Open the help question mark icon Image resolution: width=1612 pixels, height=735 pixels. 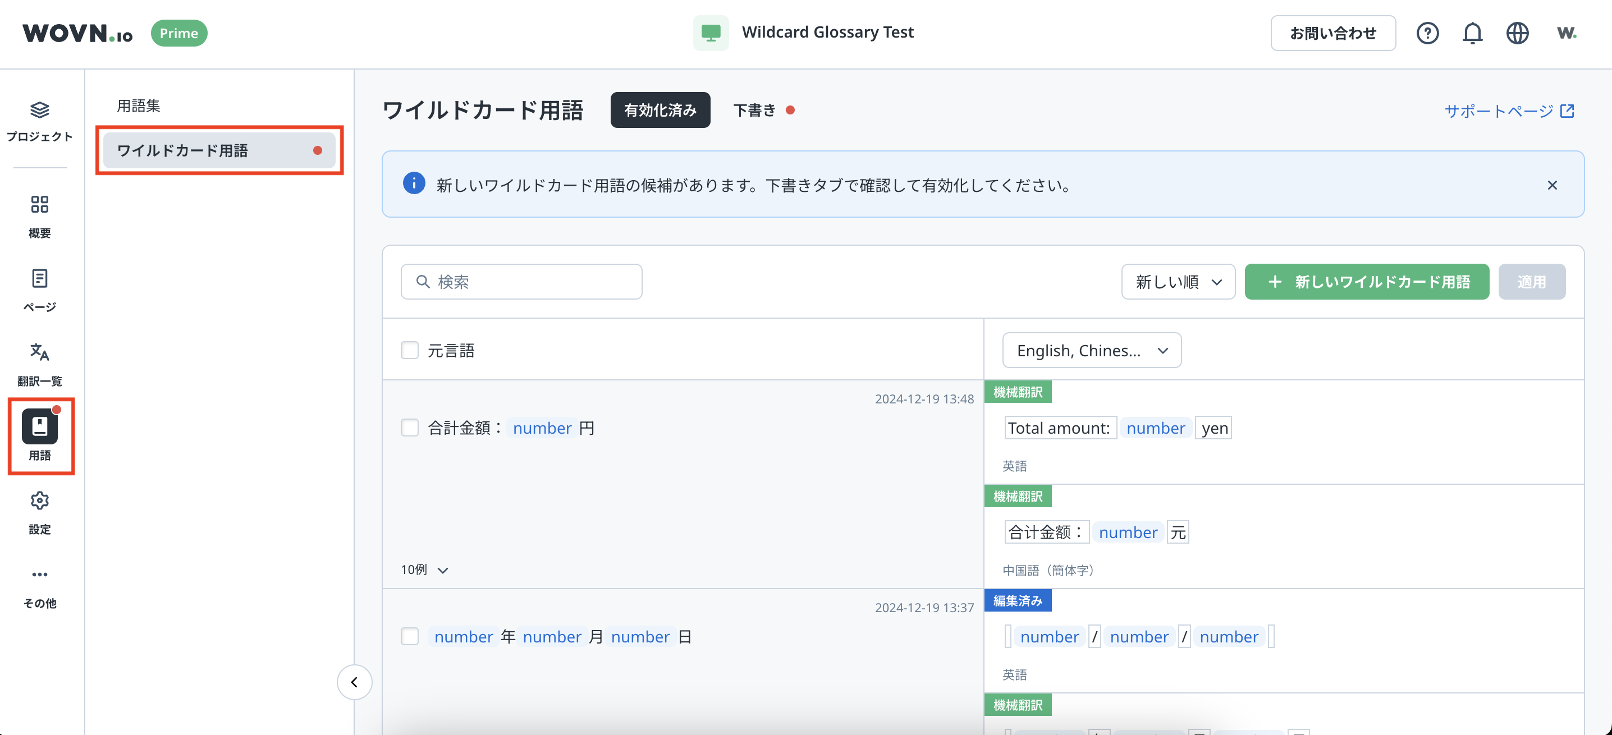1427,33
